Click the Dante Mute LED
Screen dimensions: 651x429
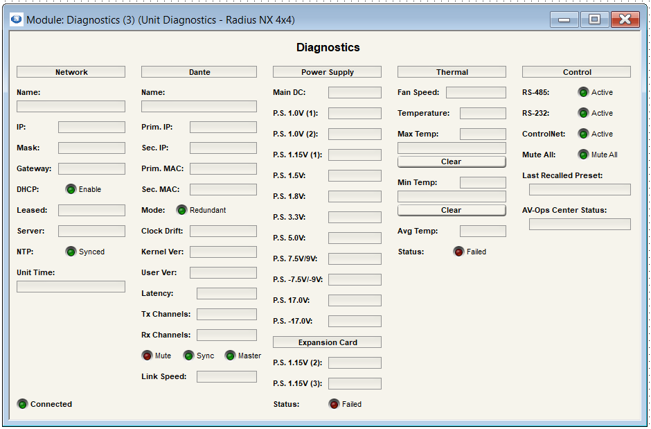click(147, 356)
